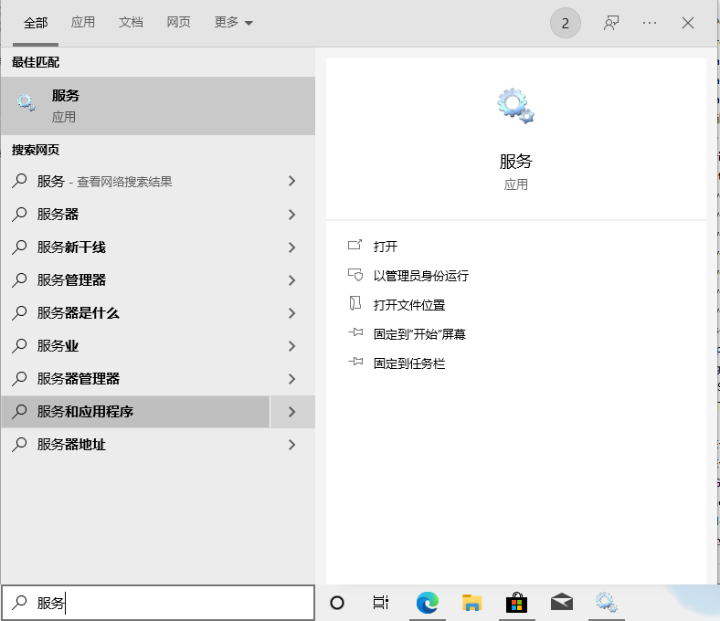This screenshot has width=720, height=621.
Task: Click the file location icon
Action: coord(355,303)
